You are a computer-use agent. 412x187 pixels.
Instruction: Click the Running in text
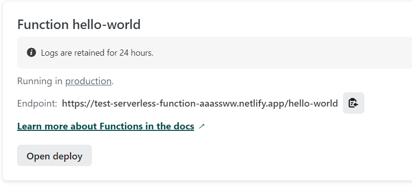click(x=40, y=81)
